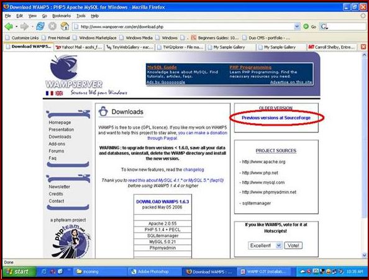Click the Vote! button
369x280 pixels.
tap(293, 245)
